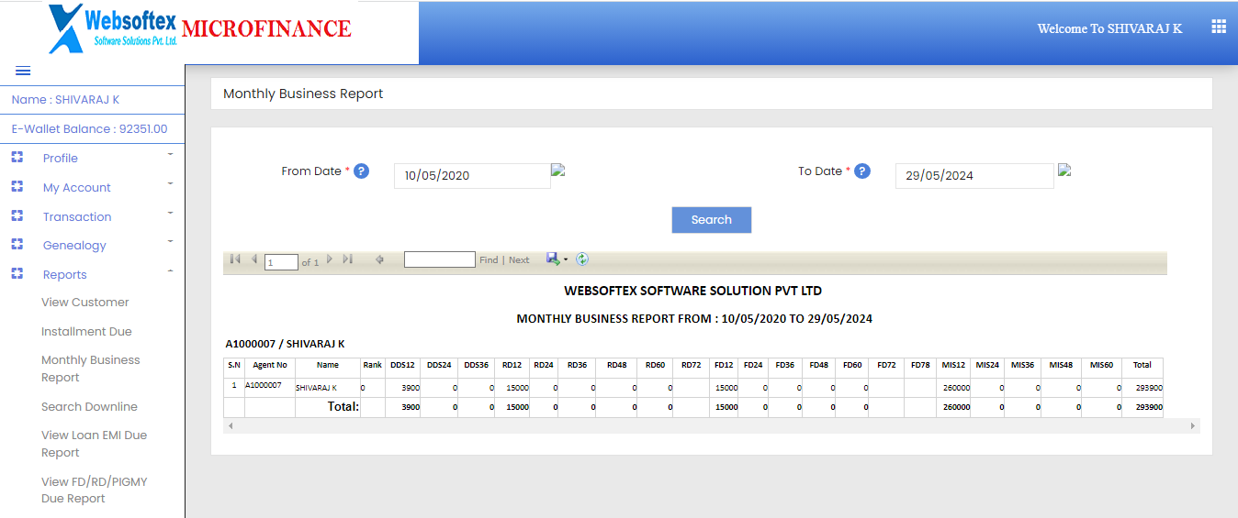The width and height of the screenshot is (1238, 518).
Task: Click the Total: row label
Action: (343, 406)
